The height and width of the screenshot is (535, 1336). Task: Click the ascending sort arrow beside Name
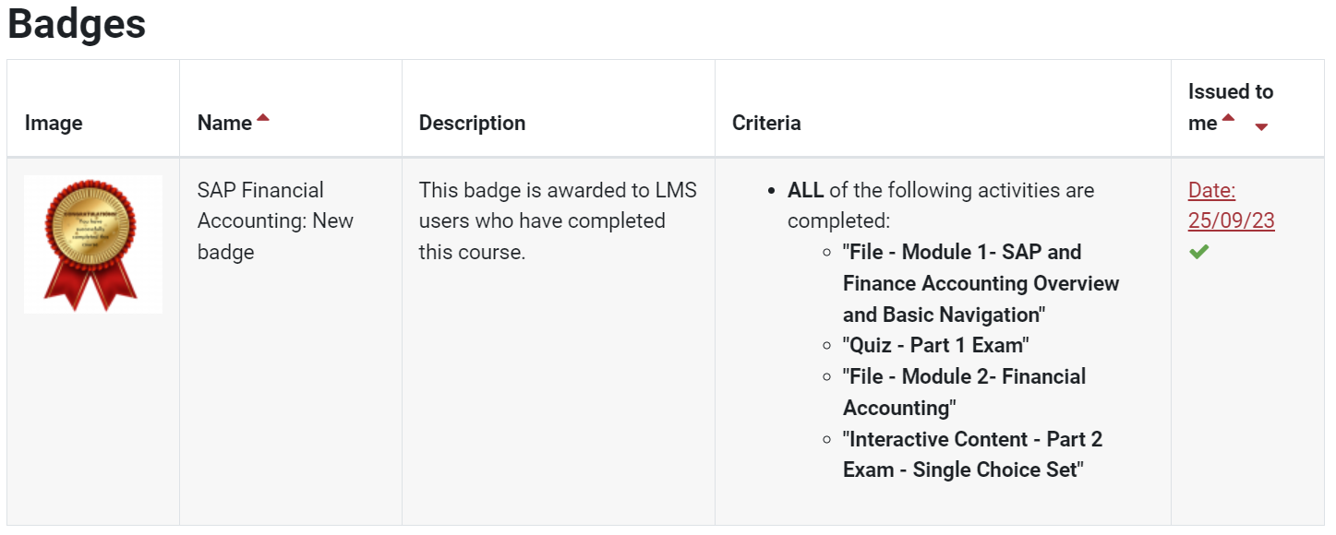pos(263,118)
